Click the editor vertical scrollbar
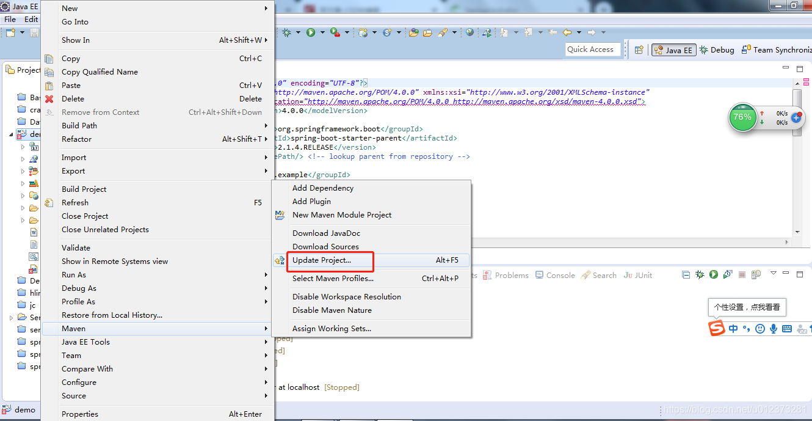The height and width of the screenshot is (421, 812). tap(797, 158)
